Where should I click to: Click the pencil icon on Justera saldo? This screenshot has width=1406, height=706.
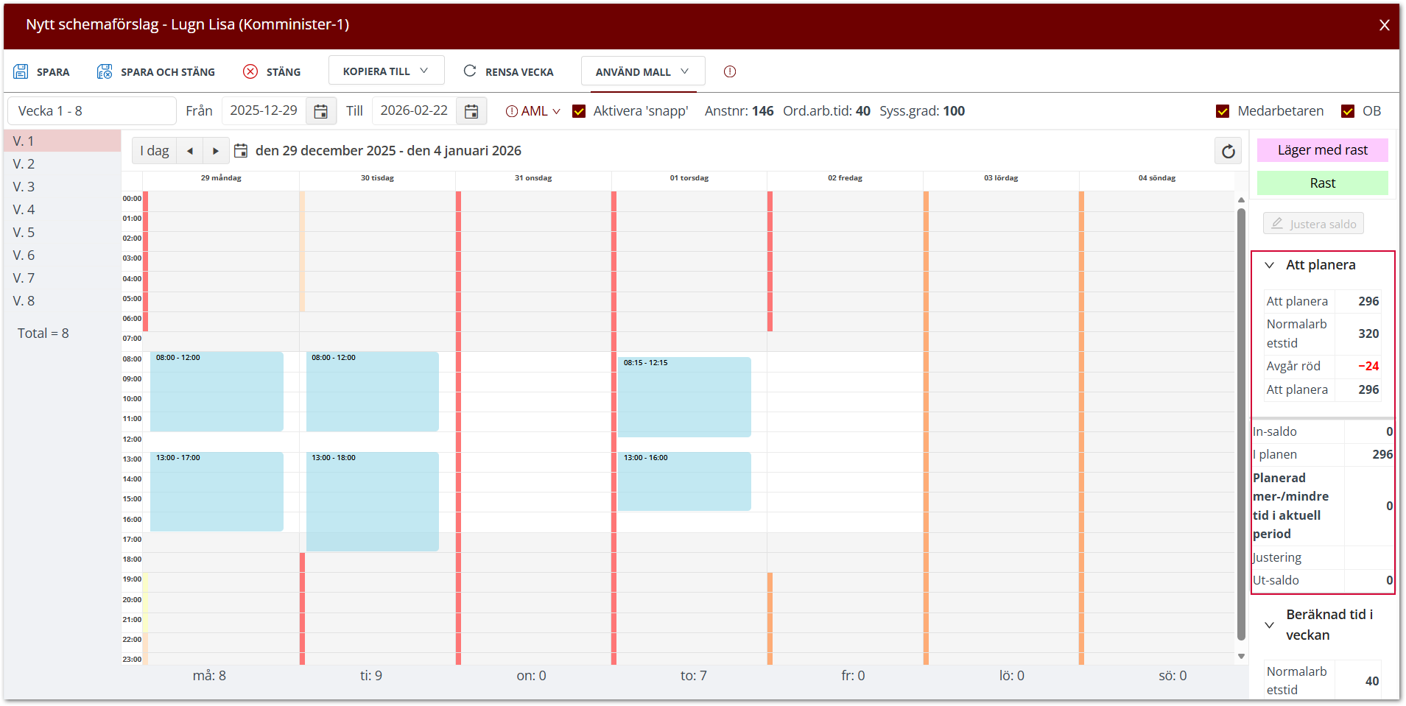coord(1277,224)
